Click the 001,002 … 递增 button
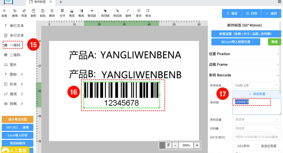Screen dimensions: 283x153 point(18,127)
